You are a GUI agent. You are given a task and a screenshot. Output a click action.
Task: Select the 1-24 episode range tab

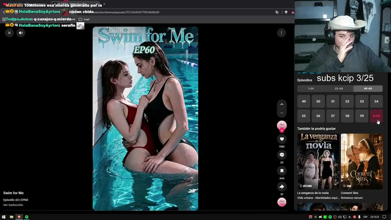[x=311, y=89]
